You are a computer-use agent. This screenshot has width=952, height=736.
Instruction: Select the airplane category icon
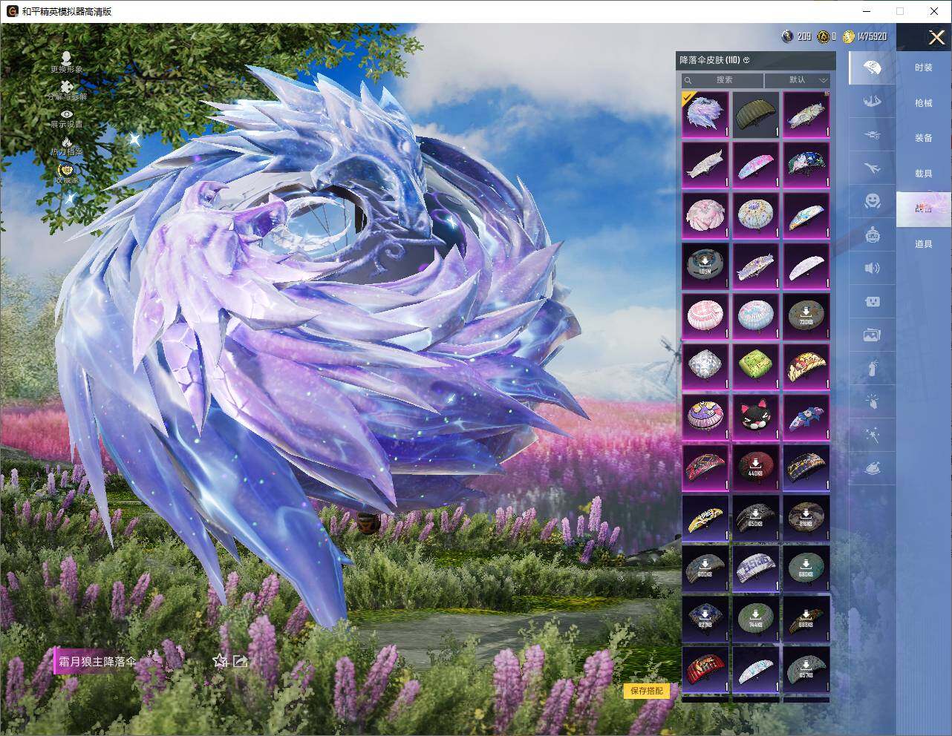872,168
